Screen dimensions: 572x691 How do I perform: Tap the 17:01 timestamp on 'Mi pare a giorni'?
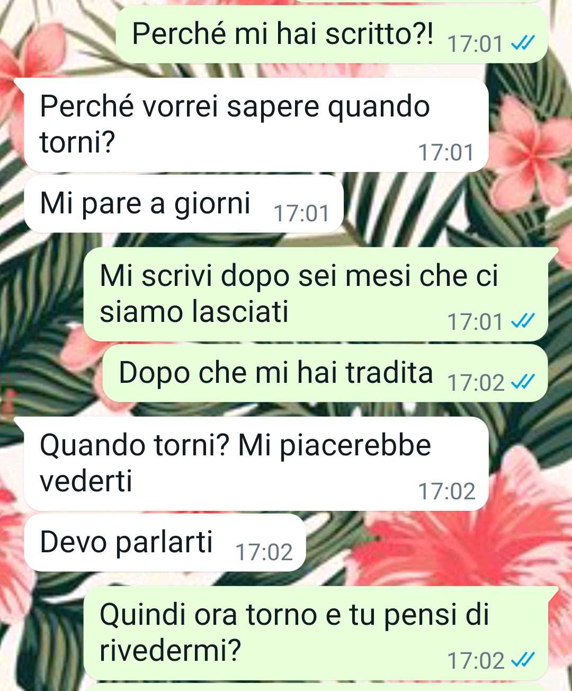302,213
